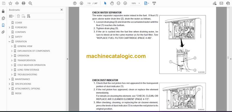This screenshot has height=112, width=232.
Task: Open bookmark options dropdown menu
Action: coord(12,16)
